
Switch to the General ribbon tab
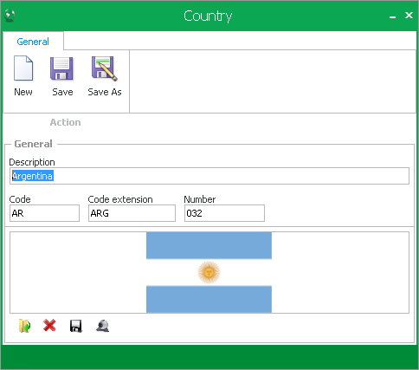(x=33, y=42)
